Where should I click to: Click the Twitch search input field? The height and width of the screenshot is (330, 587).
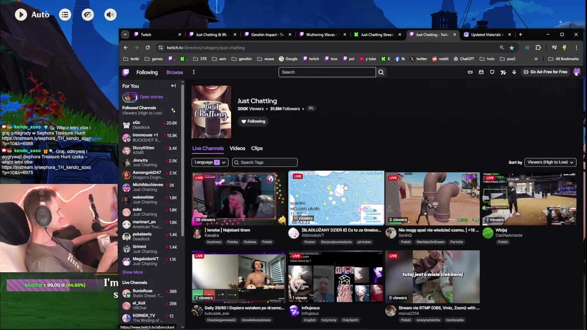[x=327, y=72]
